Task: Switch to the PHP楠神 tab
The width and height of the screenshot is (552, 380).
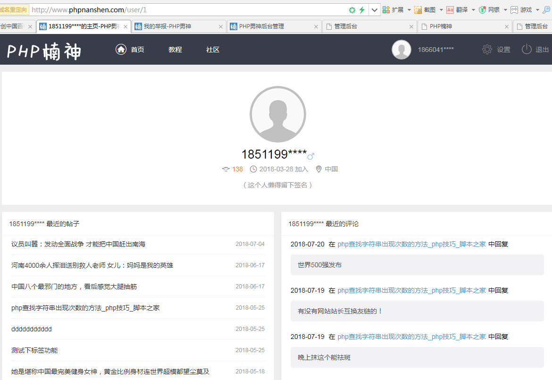Action: [465, 26]
